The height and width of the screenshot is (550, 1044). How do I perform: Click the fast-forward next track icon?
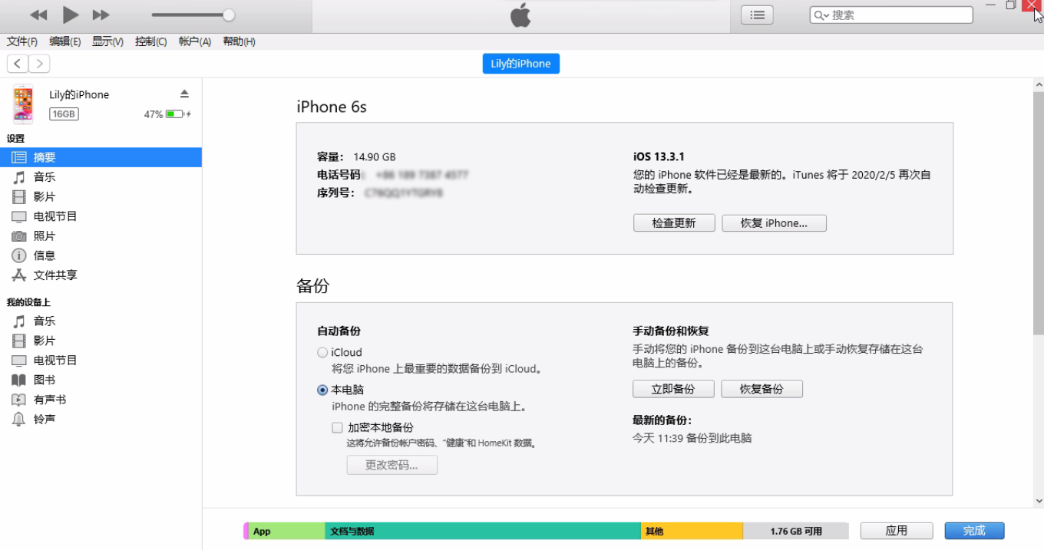[x=101, y=15]
